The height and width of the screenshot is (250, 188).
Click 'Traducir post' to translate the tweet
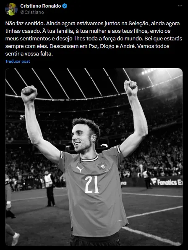pos(18,61)
